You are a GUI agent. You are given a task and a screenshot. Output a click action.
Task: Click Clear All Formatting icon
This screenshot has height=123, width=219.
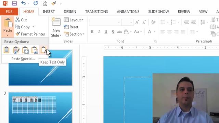(x=153, y=22)
